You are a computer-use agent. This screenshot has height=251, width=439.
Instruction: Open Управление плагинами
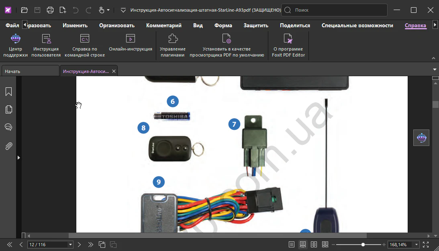(173, 46)
